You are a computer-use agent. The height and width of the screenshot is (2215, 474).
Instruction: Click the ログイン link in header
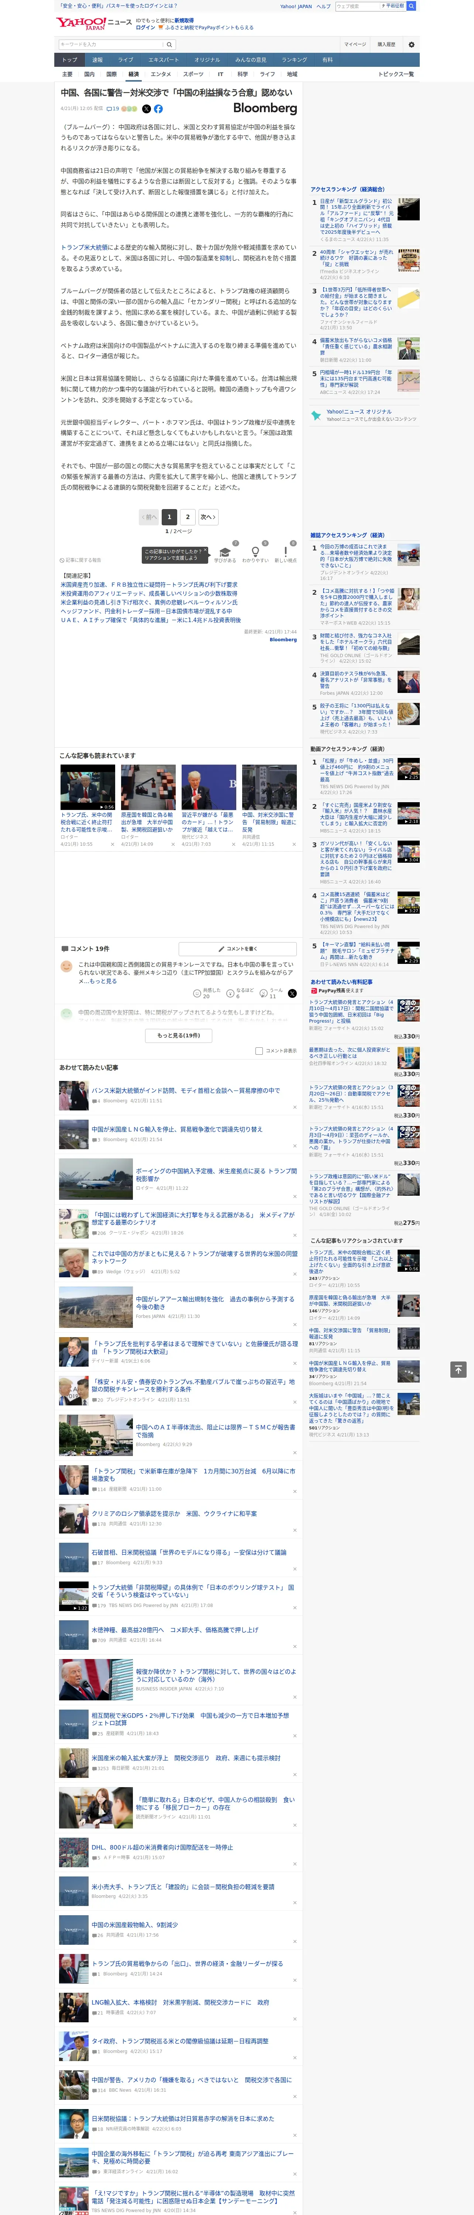click(145, 28)
